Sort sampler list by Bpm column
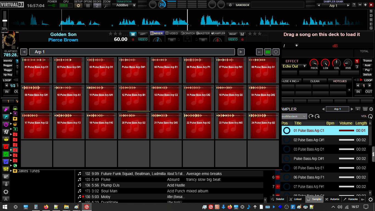 pos(332,123)
